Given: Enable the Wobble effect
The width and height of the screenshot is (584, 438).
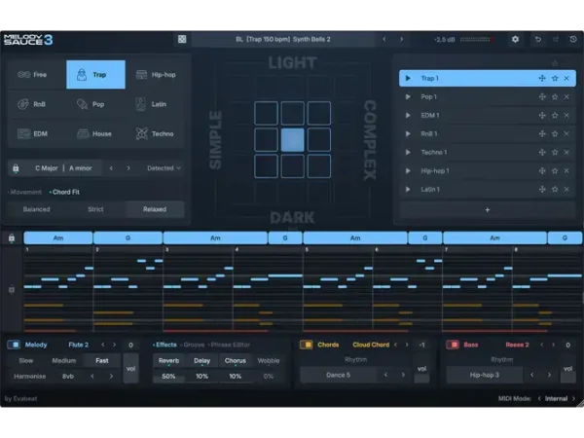Looking at the screenshot, I should tap(269, 361).
